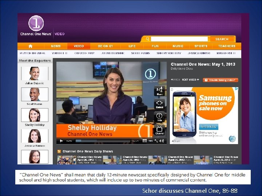The image size is (262, 196).
Task: Click the AdChoices icon on Samsung ad
Action: tap(237, 89)
